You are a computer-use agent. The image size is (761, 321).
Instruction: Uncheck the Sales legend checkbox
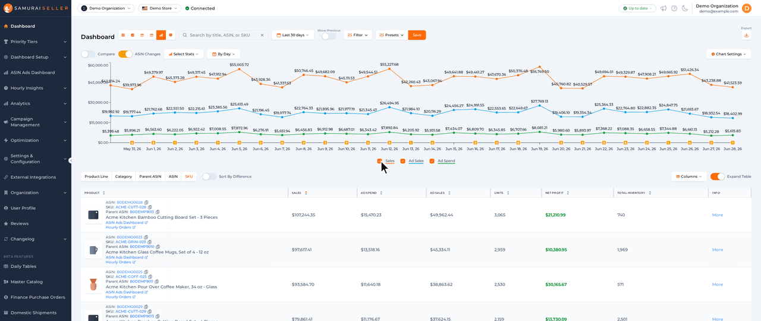coord(380,161)
